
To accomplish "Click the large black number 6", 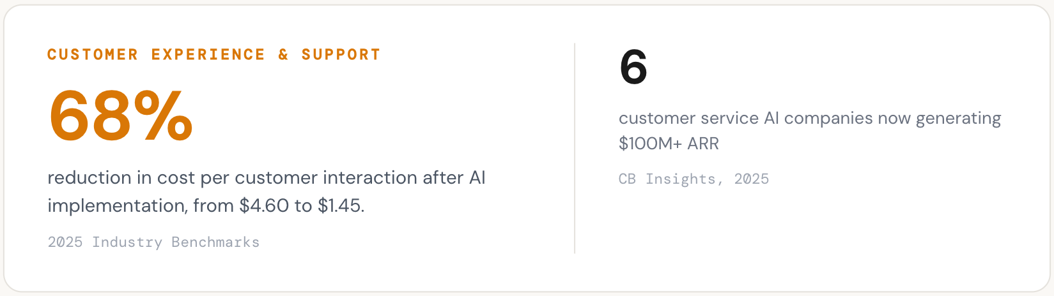I will tap(633, 67).
